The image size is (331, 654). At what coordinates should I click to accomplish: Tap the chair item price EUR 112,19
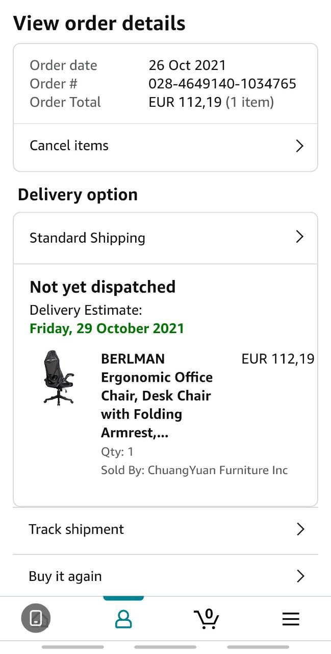coord(278,359)
